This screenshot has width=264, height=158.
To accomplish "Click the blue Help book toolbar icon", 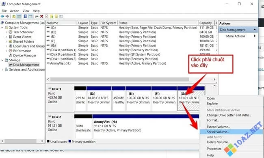I will pos(25,16).
